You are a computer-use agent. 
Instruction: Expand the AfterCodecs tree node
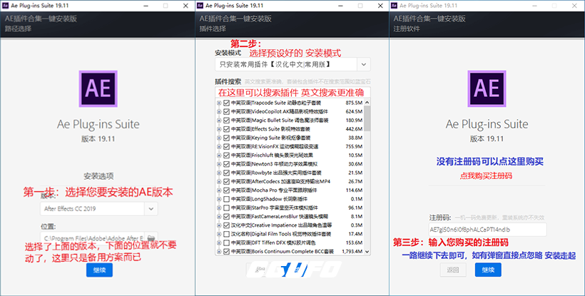pyautogui.click(x=219, y=182)
